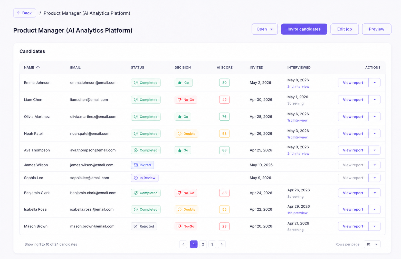The height and width of the screenshot is (259, 401).
Task: Click the thumbs-down icon in Benjamin Clark's row
Action: point(180,193)
